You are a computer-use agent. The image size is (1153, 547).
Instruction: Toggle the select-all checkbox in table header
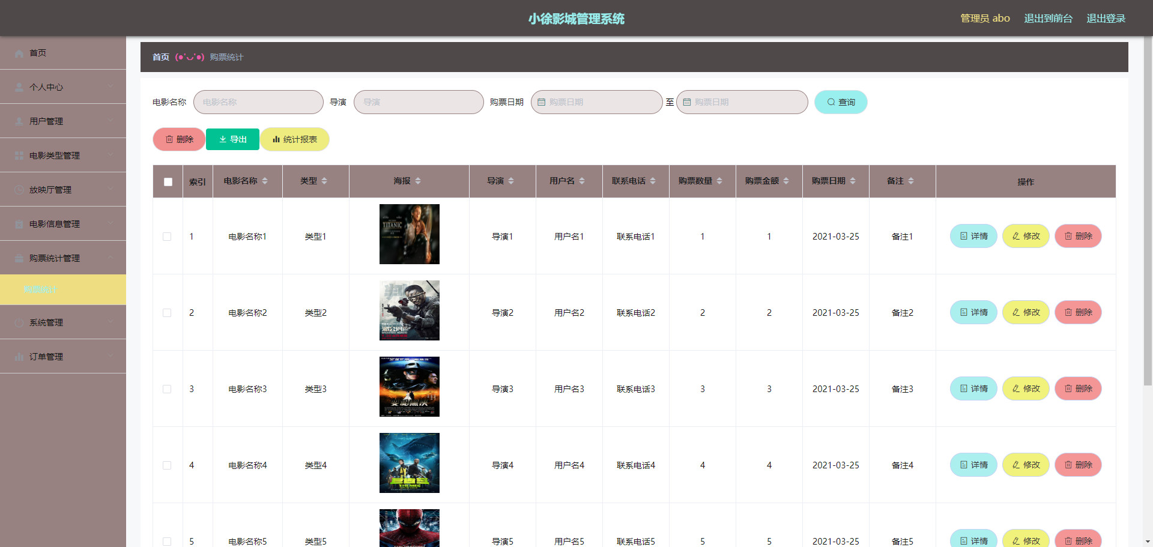168,182
